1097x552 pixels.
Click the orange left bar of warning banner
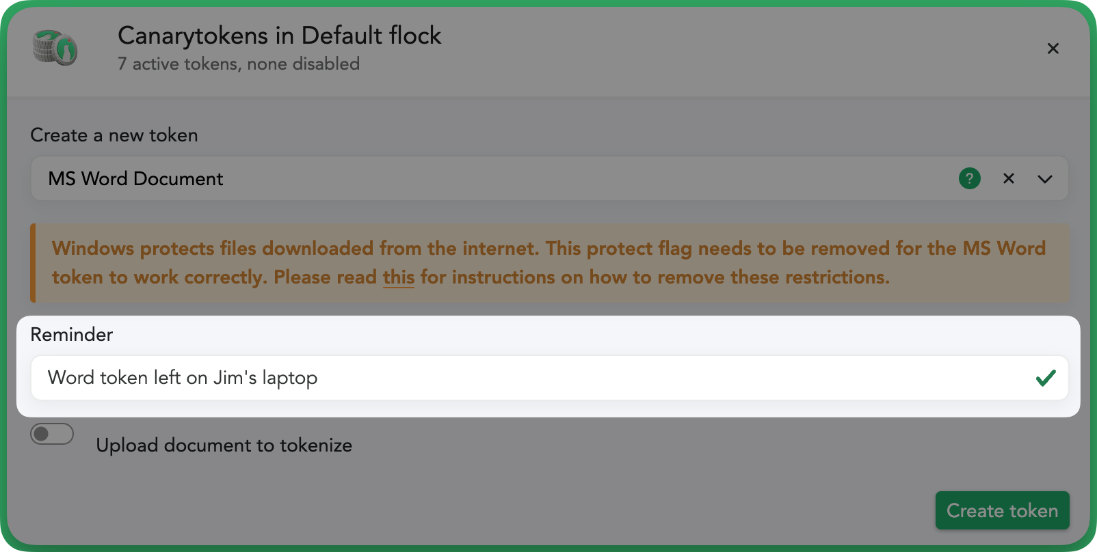pyautogui.click(x=33, y=263)
